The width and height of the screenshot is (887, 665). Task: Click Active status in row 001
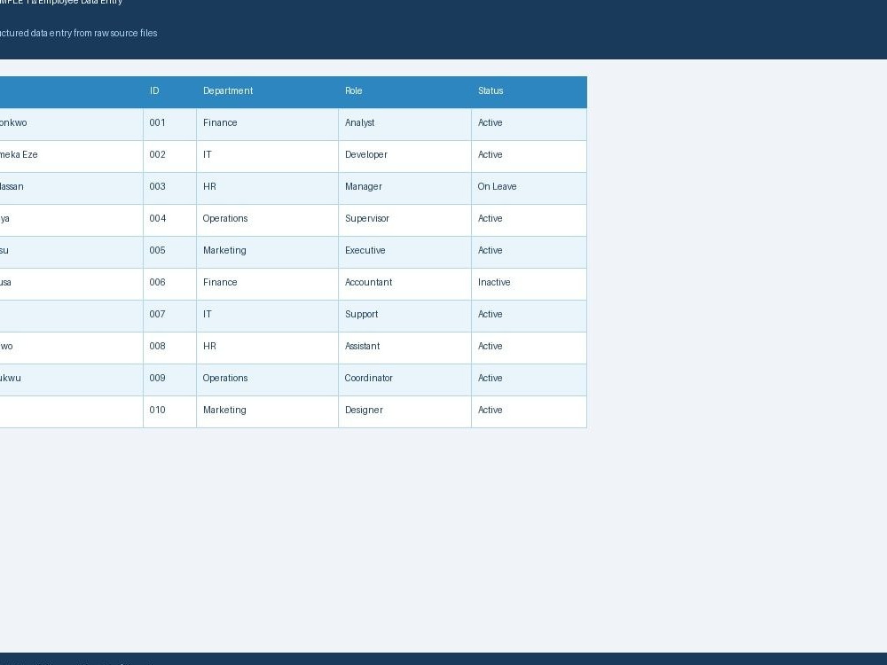(x=529, y=124)
